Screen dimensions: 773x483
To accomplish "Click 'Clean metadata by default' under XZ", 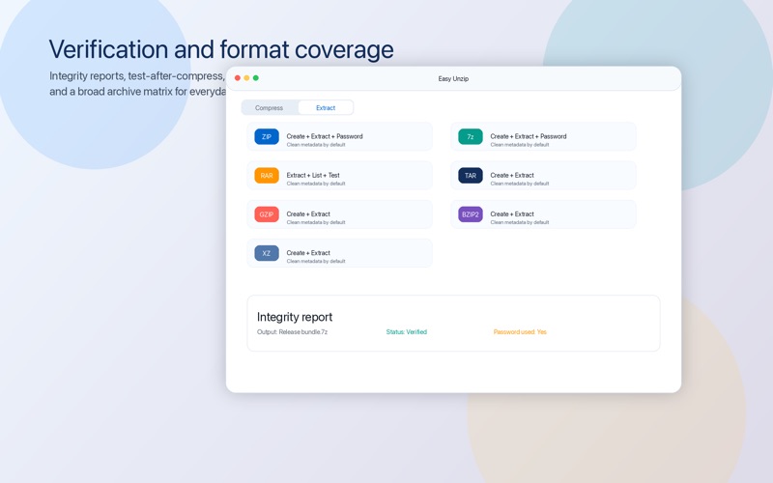I will (316, 261).
